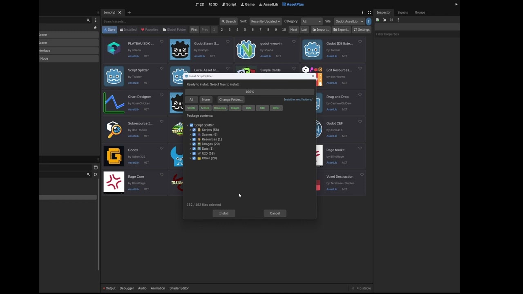Viewport: 523px width, 294px height.
Task: Click the Search button in AssetPlus
Action: [x=228, y=21]
